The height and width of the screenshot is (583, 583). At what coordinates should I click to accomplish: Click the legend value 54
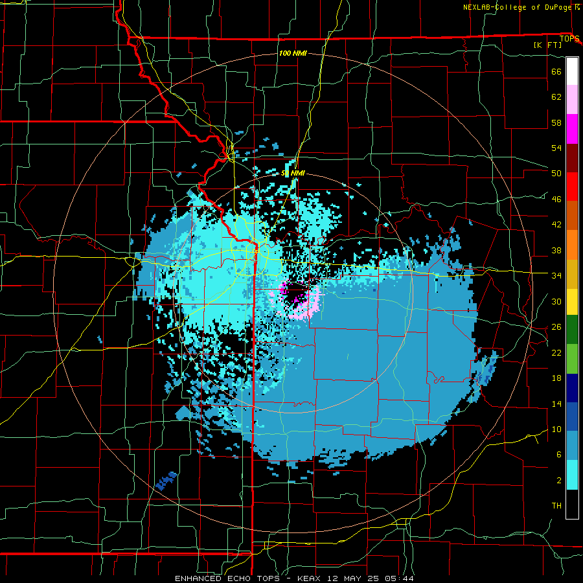[x=556, y=148]
